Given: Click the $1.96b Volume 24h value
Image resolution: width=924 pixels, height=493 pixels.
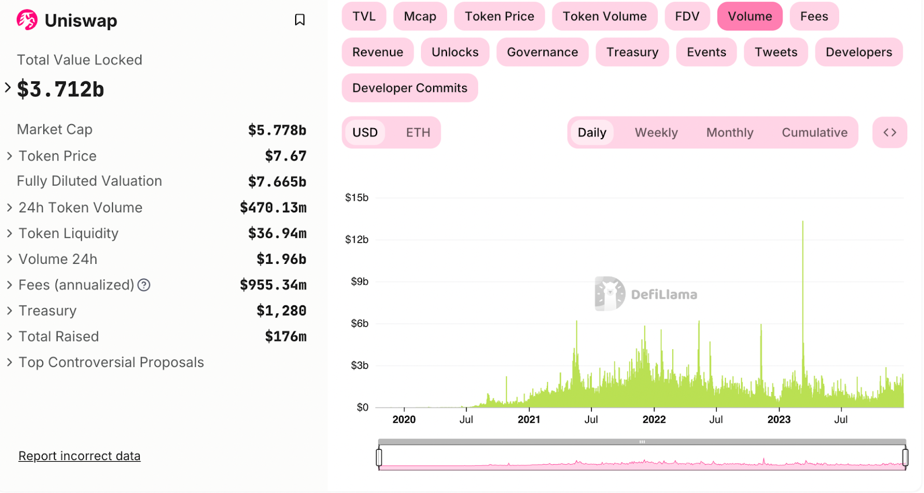Looking at the screenshot, I should click(x=281, y=259).
